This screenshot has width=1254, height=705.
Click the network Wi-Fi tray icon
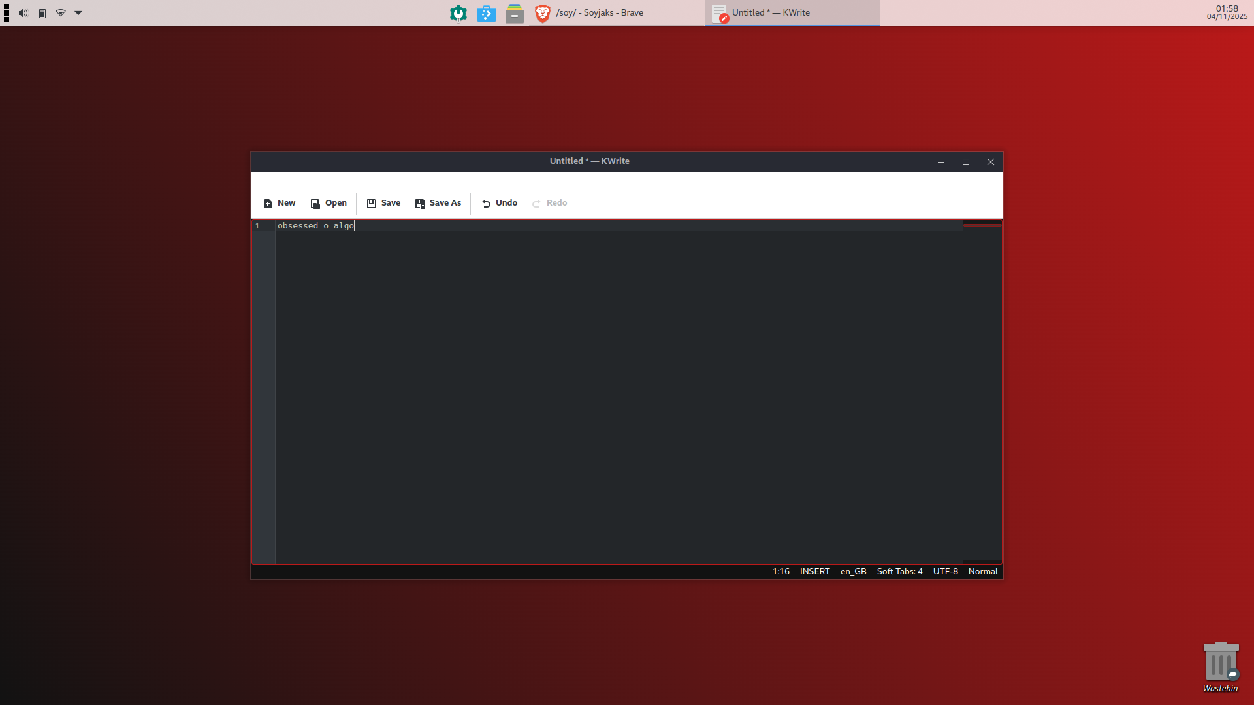(61, 13)
